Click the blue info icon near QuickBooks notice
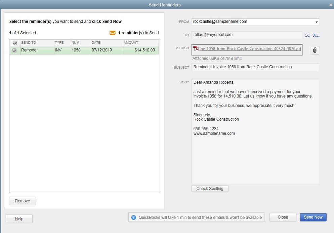Viewport: 334px width, 233px height. click(133, 218)
